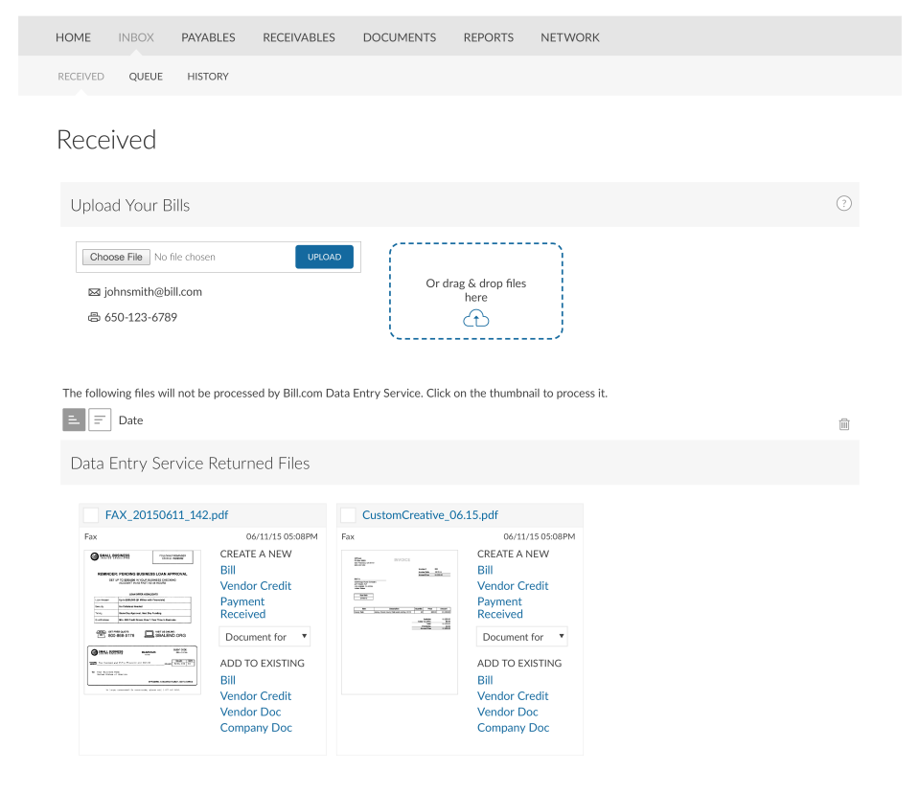Expand Document for dropdown under FAX file

coord(265,636)
